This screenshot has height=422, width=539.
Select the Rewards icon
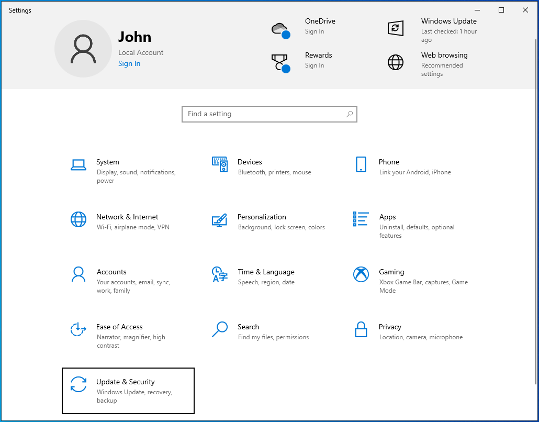point(280,62)
